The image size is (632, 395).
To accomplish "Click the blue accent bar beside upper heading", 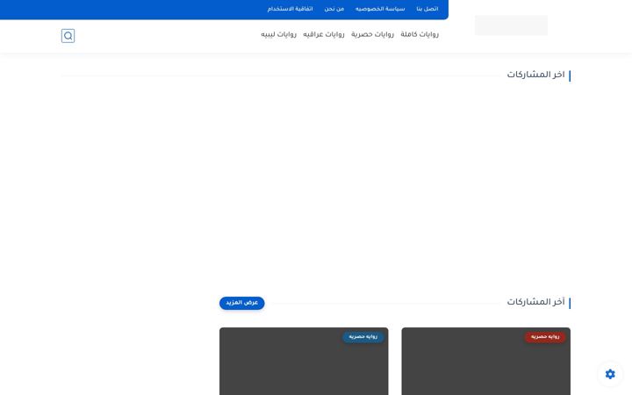I will pyautogui.click(x=570, y=75).
